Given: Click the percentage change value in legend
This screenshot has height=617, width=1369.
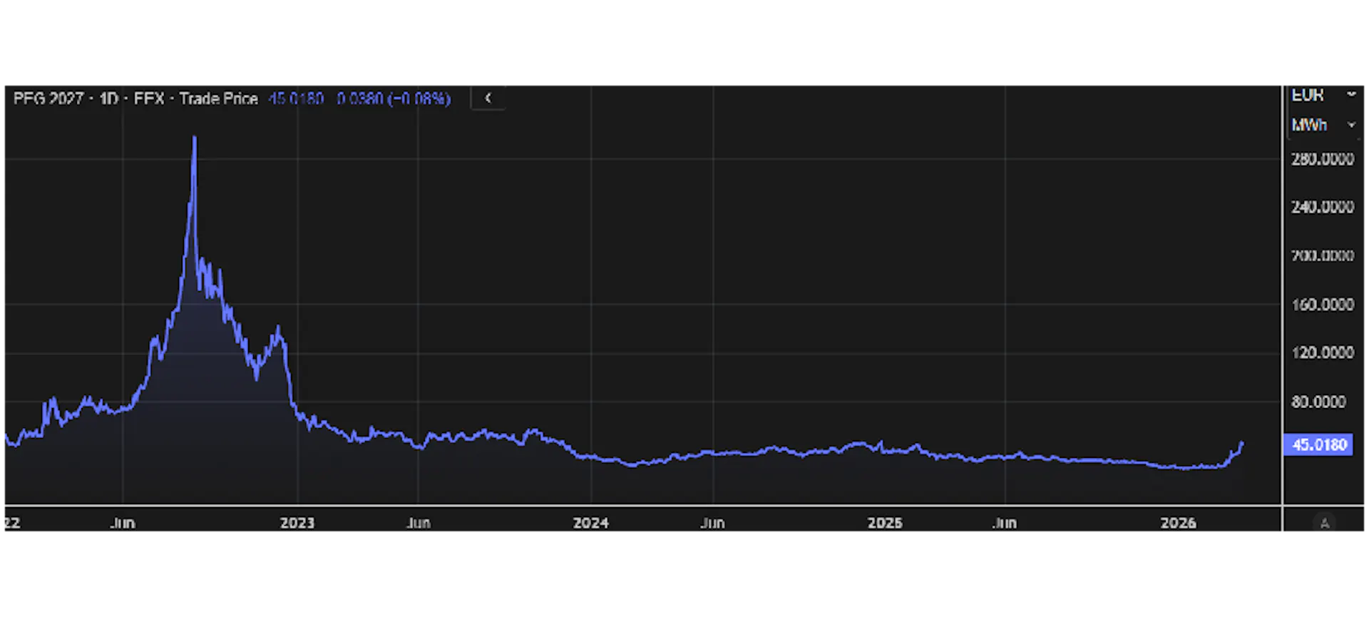Looking at the screenshot, I should [x=420, y=98].
